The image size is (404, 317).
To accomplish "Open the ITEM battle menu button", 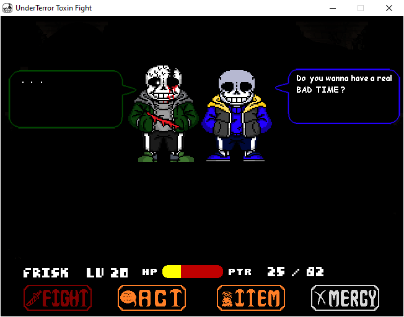I will tap(251, 298).
